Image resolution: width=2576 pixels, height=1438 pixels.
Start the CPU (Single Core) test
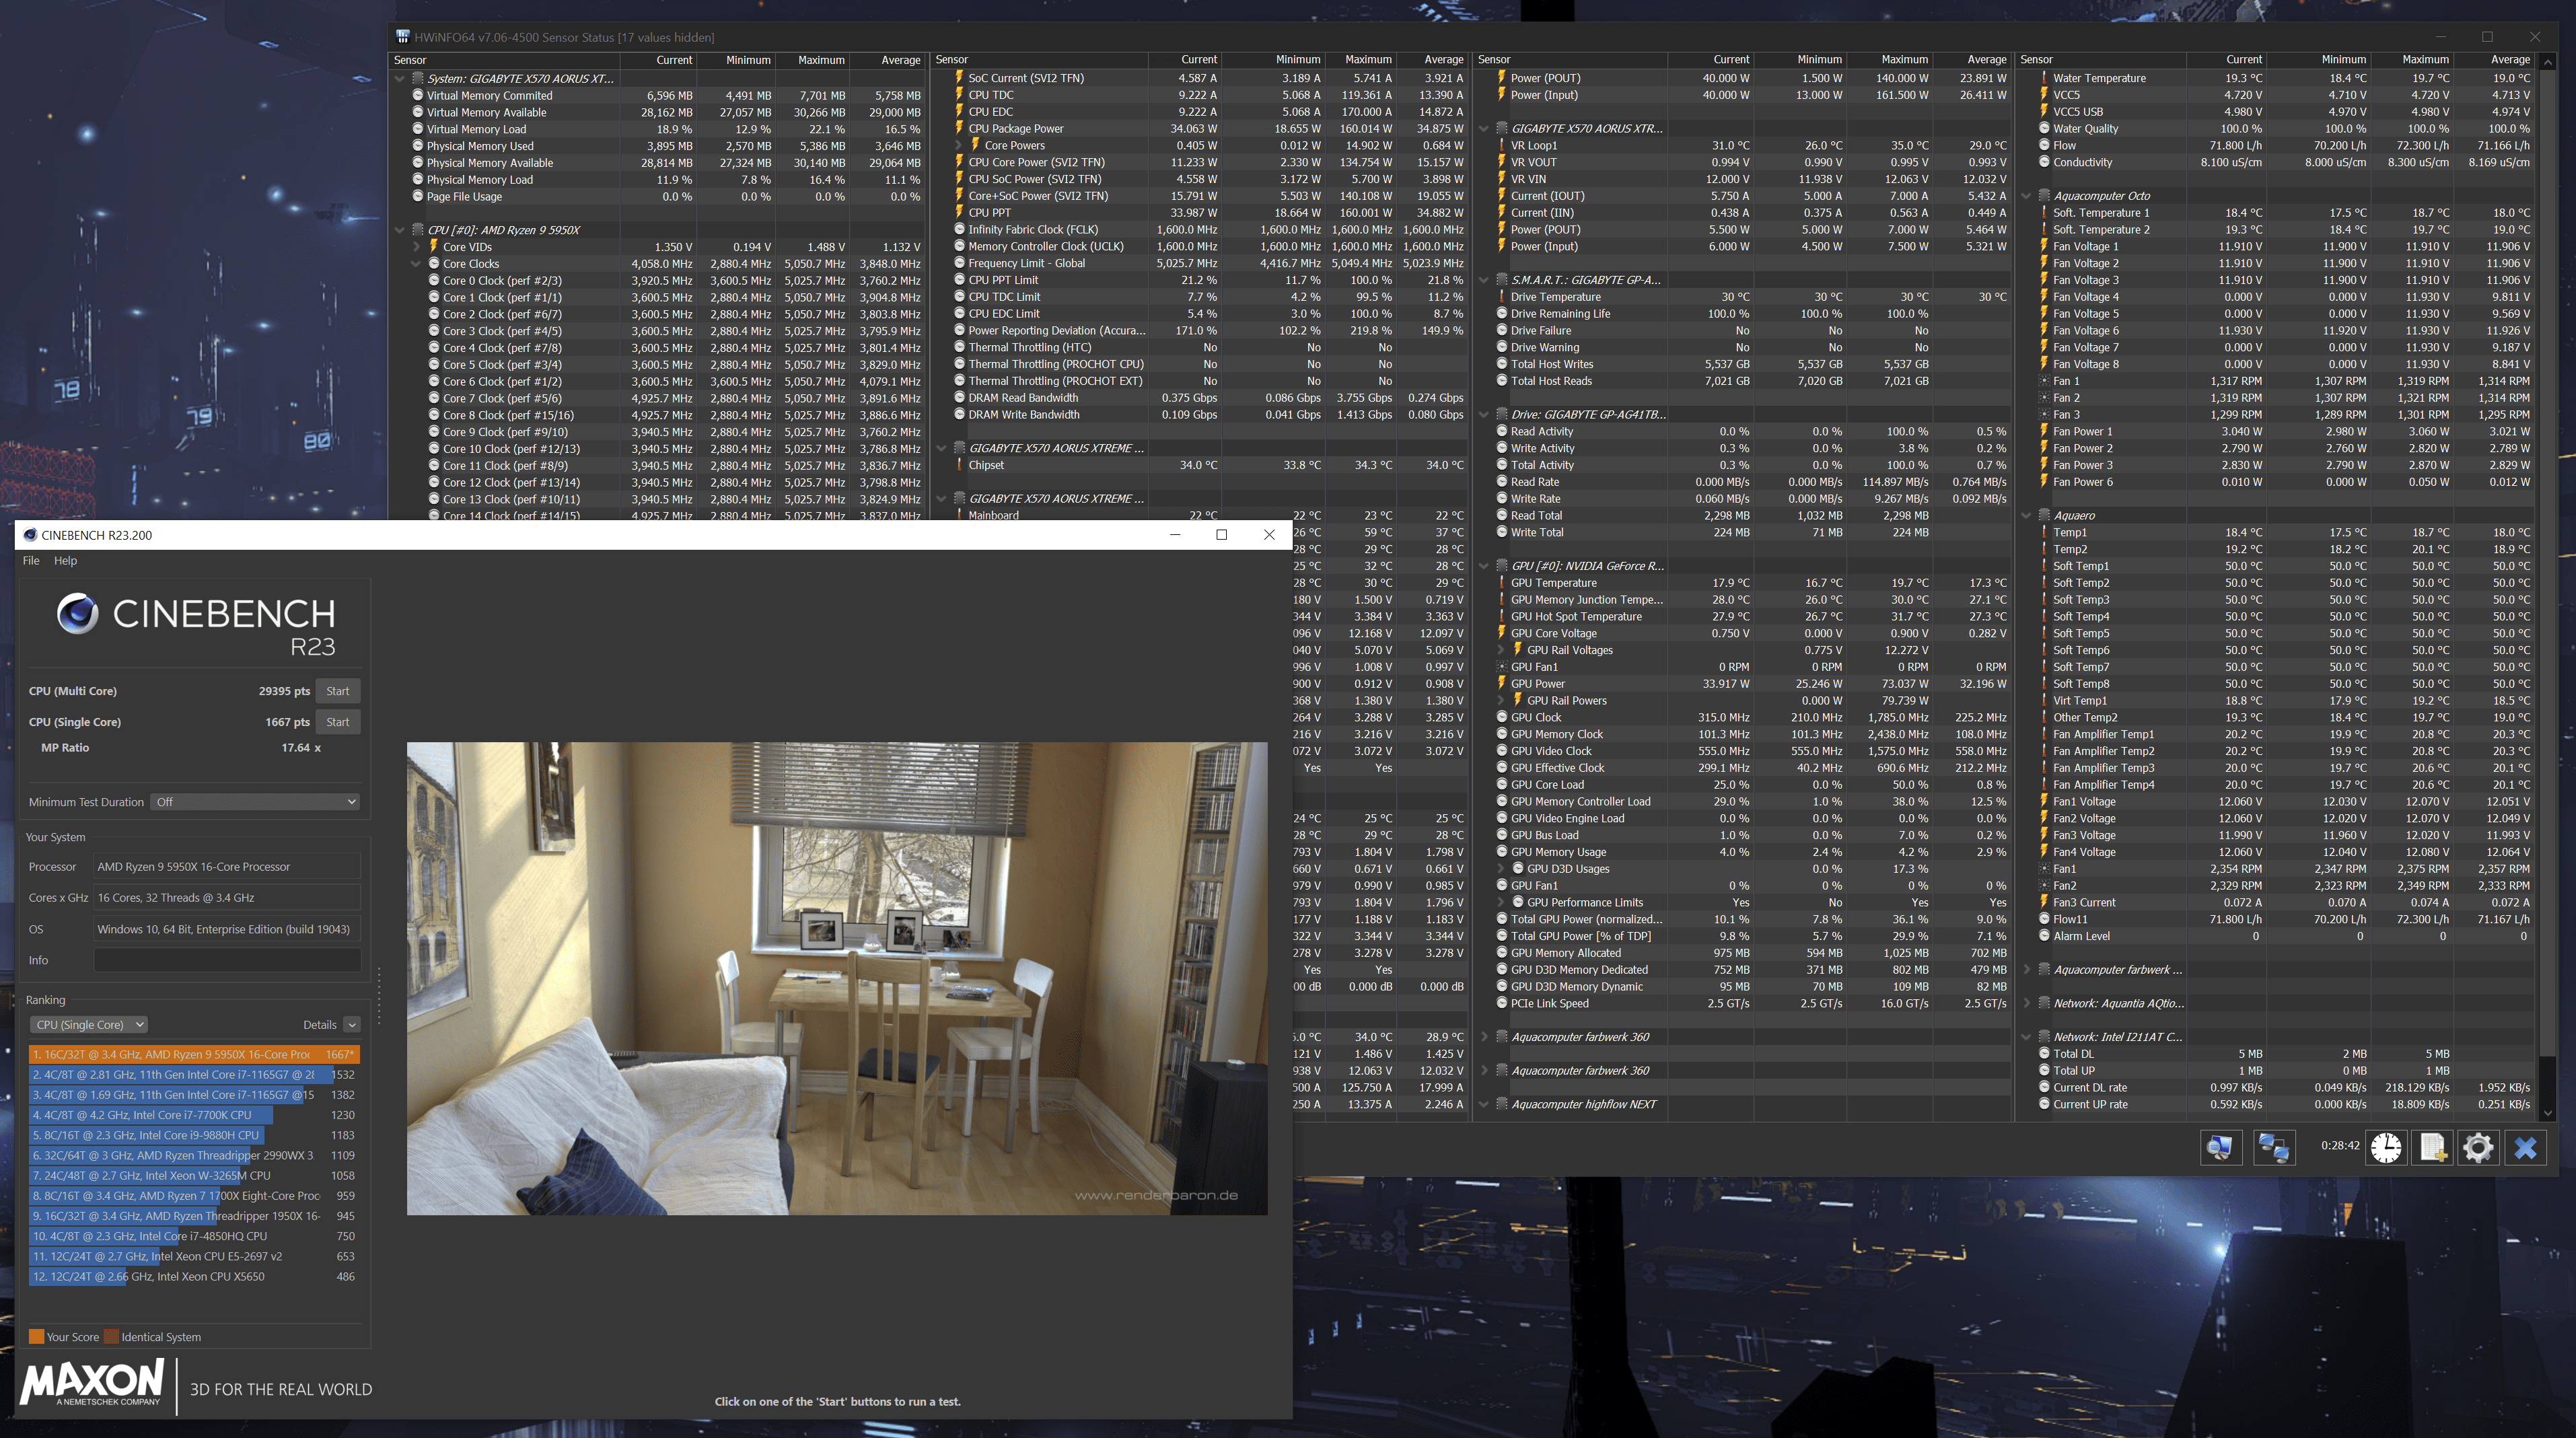point(338,722)
